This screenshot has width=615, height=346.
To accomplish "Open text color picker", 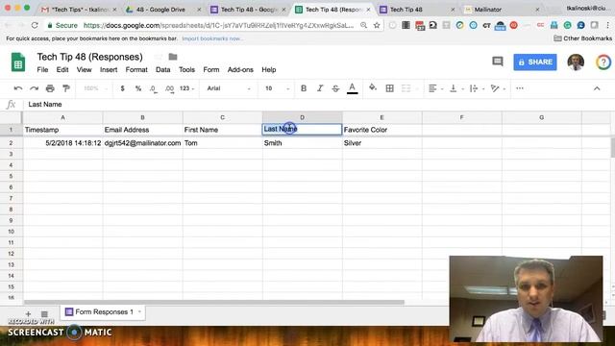I will click(x=353, y=88).
